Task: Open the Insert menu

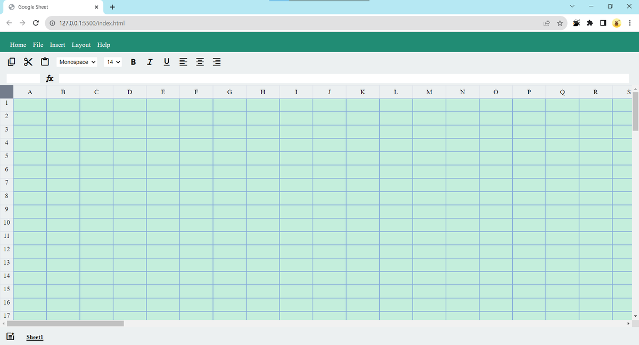Action: point(58,45)
